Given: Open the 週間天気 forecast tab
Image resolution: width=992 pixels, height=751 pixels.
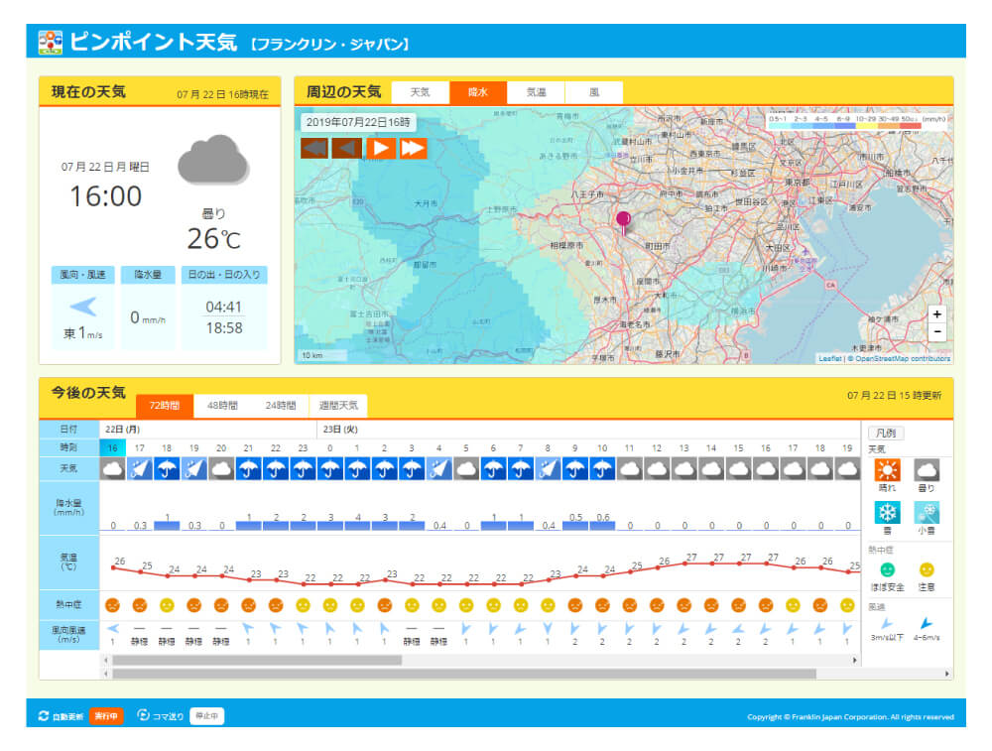Looking at the screenshot, I should [337, 405].
